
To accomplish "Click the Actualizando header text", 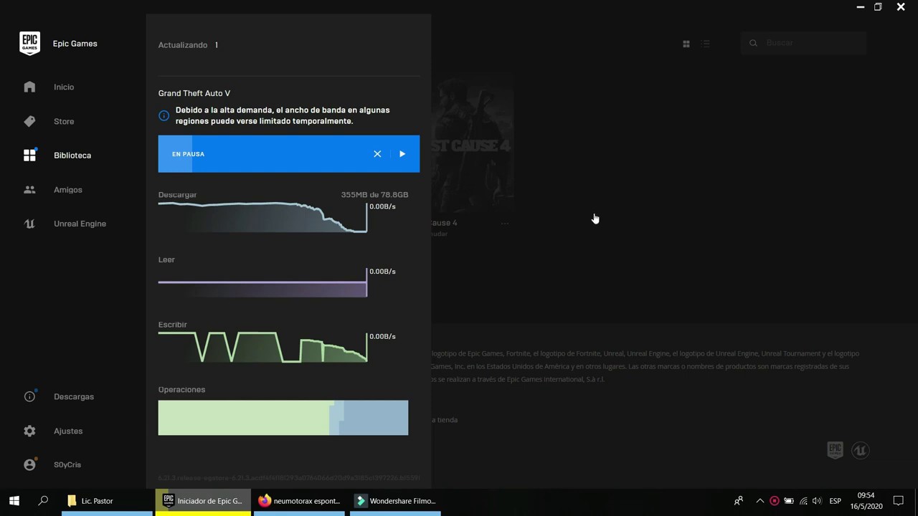I will [183, 45].
